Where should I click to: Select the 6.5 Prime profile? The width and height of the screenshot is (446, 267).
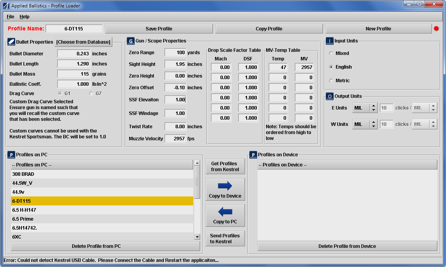[102, 219]
